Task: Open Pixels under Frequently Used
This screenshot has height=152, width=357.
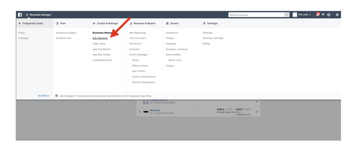Action: click(22, 33)
